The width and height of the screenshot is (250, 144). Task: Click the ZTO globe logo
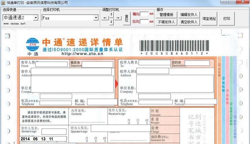click(33, 44)
